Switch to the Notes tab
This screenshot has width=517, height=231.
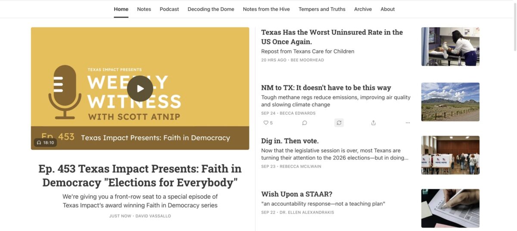pos(144,9)
